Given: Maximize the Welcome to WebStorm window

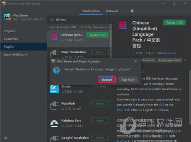Looking at the screenshot, I should [x=174, y=3].
